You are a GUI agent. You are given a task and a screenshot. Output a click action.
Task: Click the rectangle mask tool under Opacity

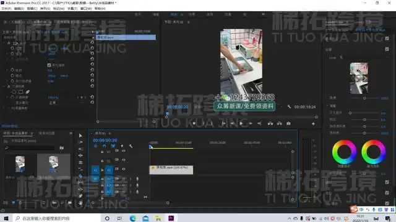click(x=20, y=92)
